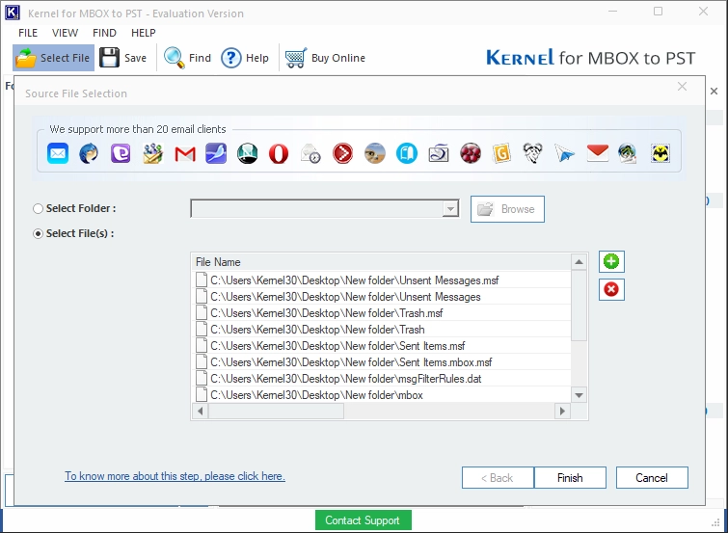Select the 'New folder\Trash' file row

(382, 330)
